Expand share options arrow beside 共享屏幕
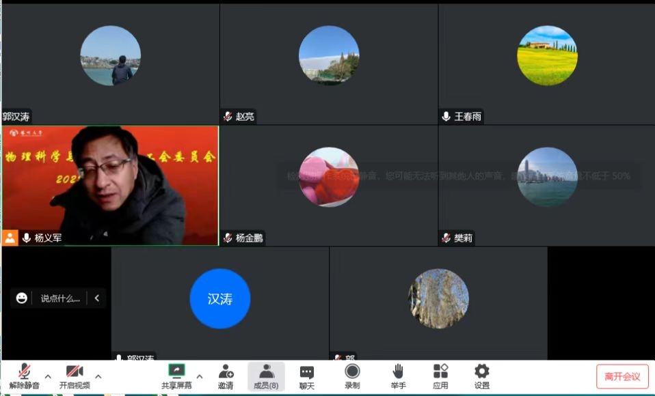655x396 pixels. tap(200, 376)
